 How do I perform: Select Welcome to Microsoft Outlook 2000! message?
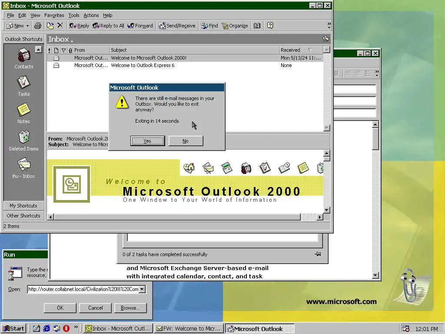click(x=185, y=58)
